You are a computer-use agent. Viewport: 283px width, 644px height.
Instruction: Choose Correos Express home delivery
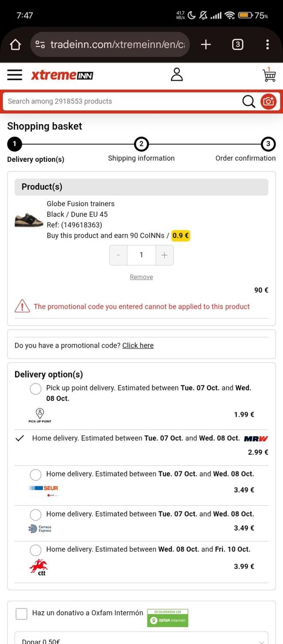tap(35, 514)
